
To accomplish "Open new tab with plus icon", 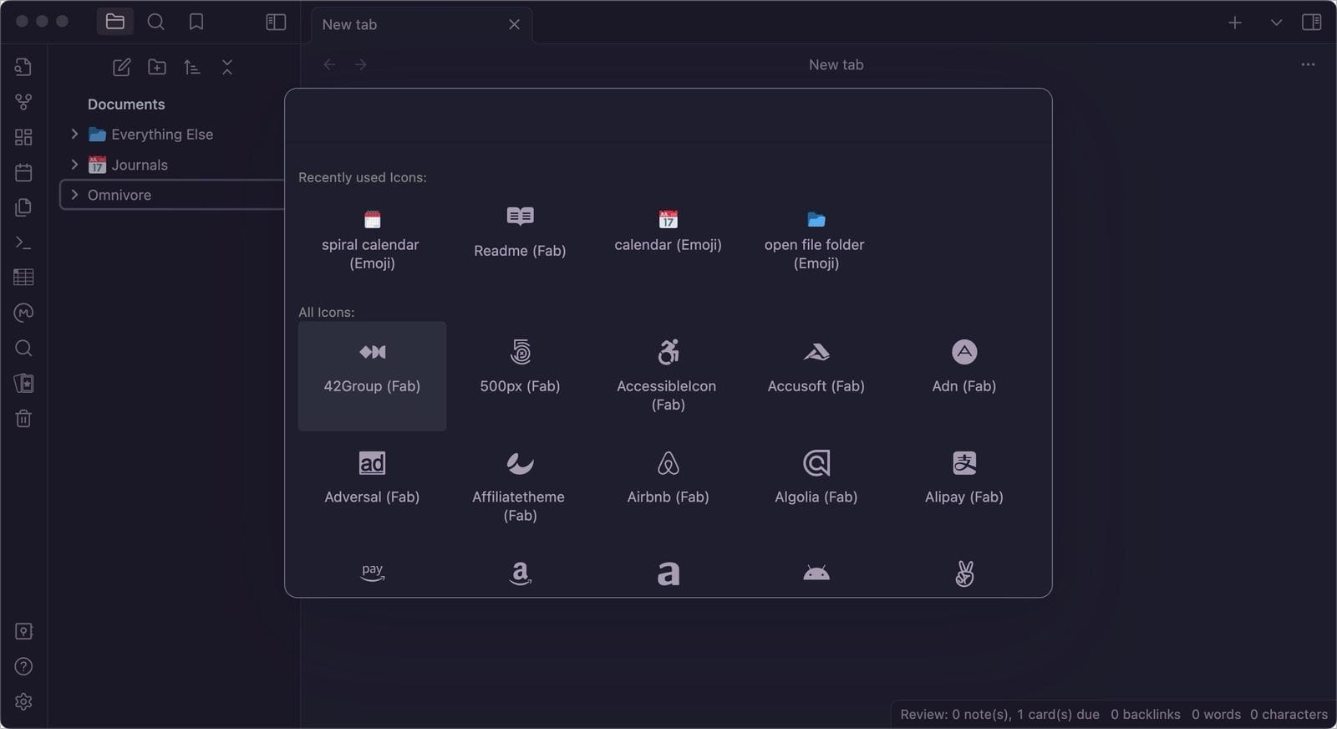I will click(x=1235, y=23).
